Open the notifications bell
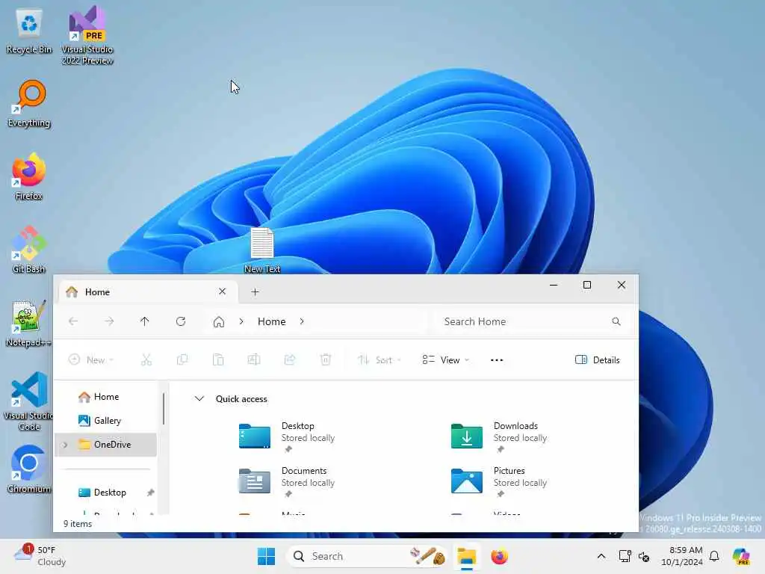 (714, 556)
